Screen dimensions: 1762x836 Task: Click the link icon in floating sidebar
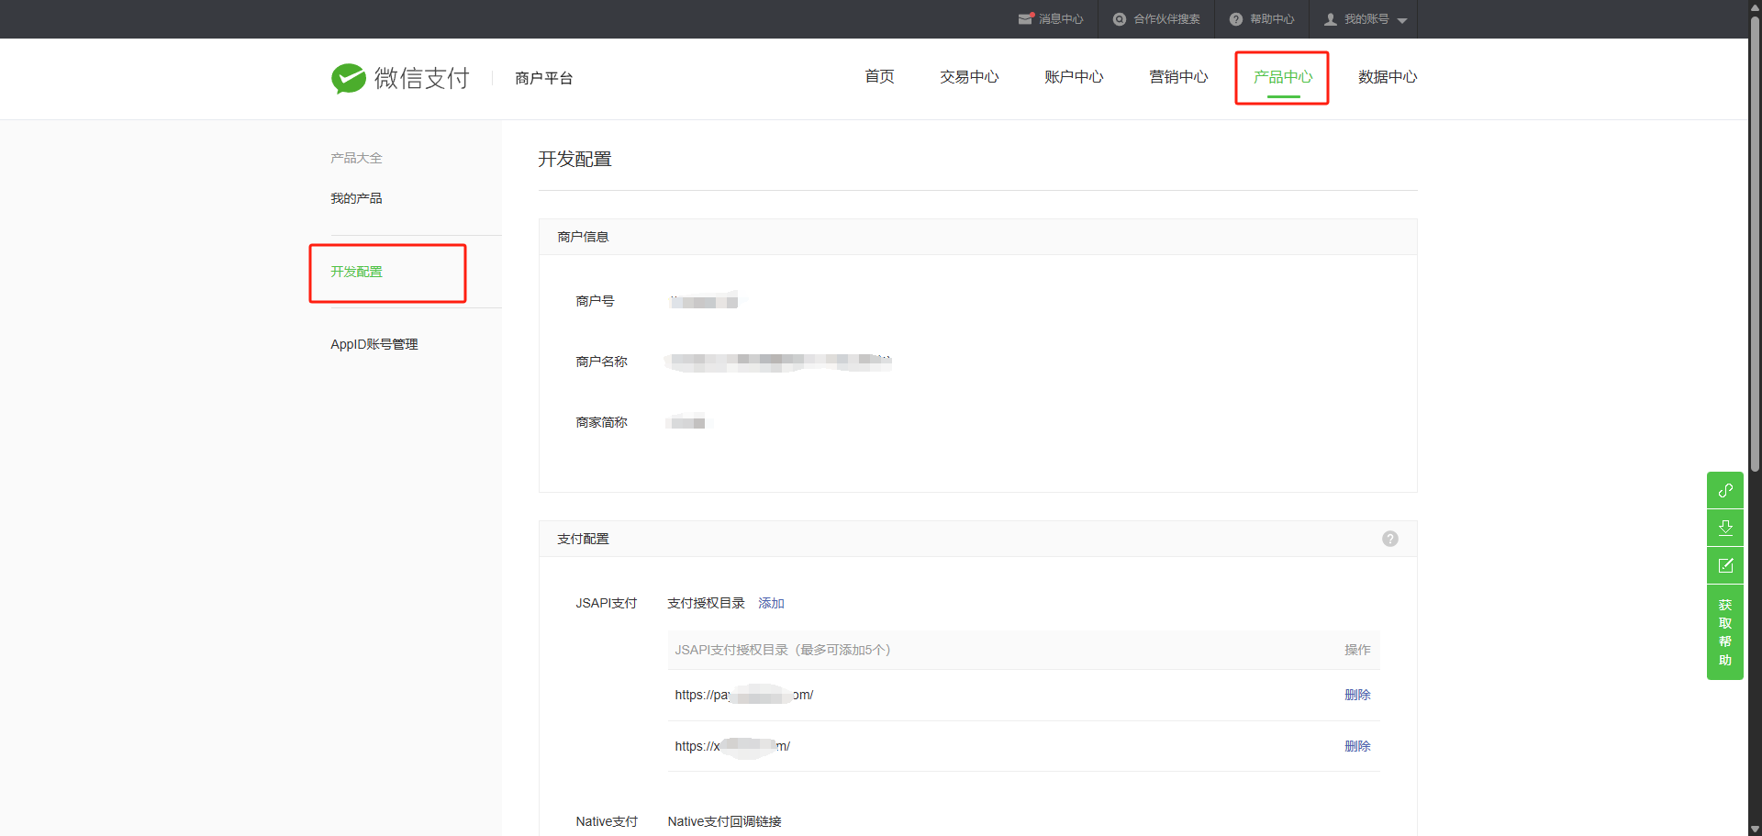(1724, 490)
